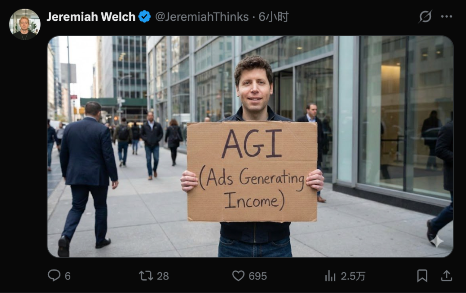Click the blue verified checkmark badge

[x=145, y=17]
